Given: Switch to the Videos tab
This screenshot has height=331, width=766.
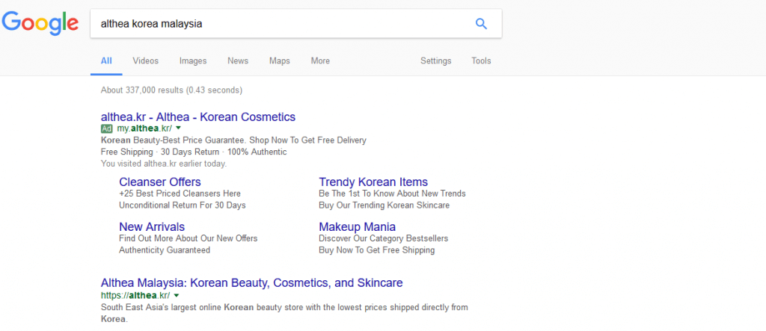Looking at the screenshot, I should [146, 61].
